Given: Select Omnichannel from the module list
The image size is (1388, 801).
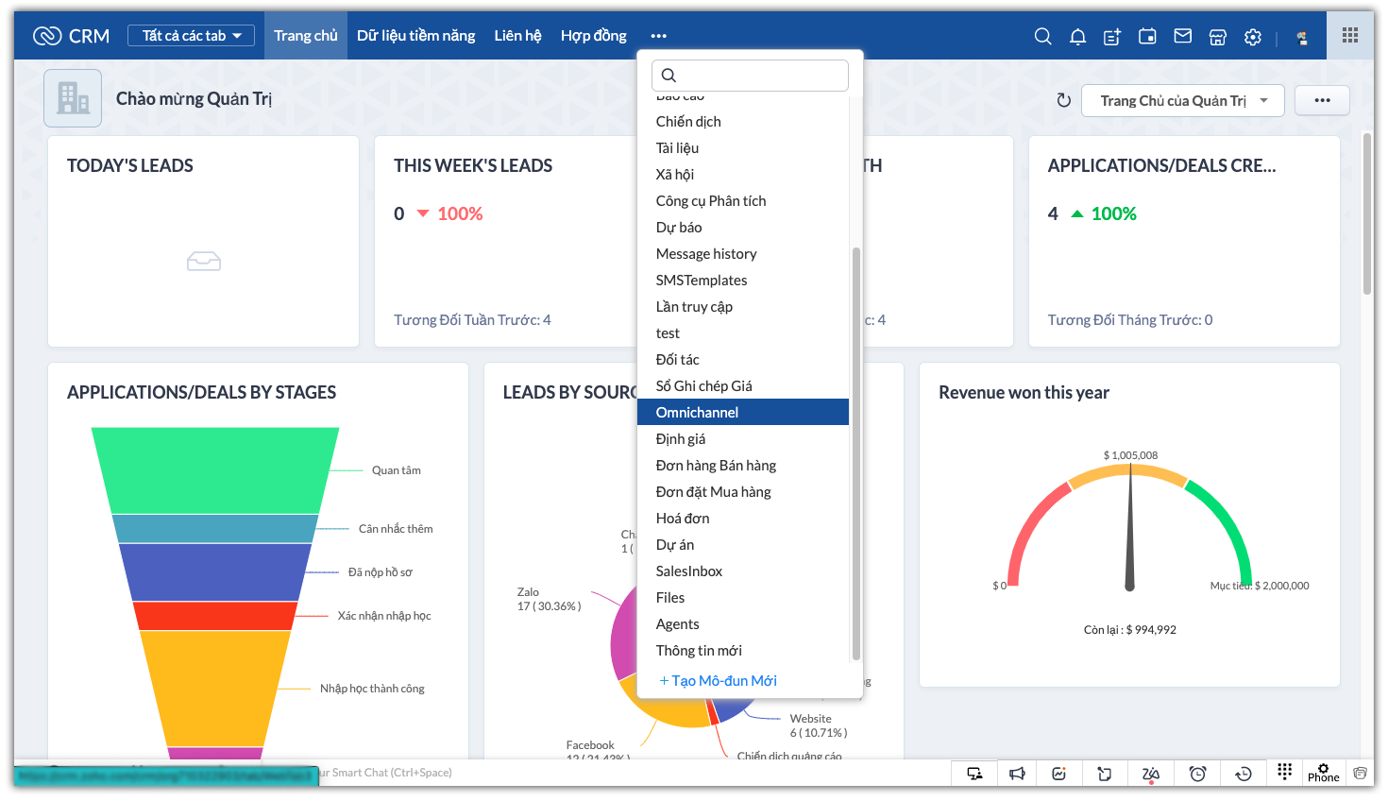Looking at the screenshot, I should point(698,413).
